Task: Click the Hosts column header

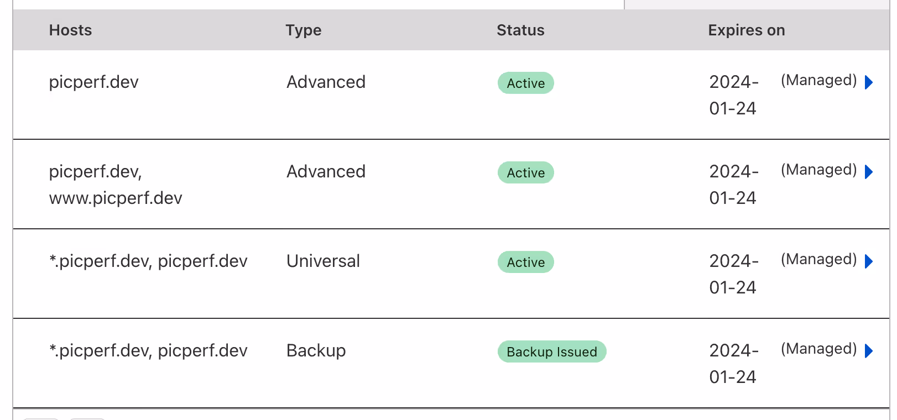Action: [x=70, y=30]
